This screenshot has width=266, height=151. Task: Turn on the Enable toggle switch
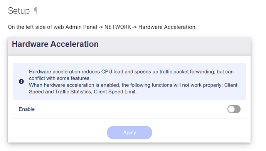[234, 109]
